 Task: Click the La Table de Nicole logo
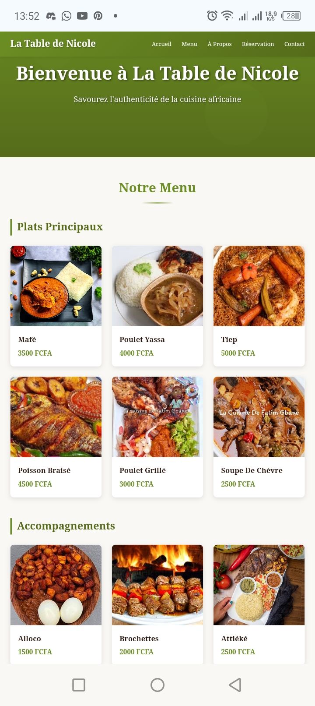(x=53, y=43)
